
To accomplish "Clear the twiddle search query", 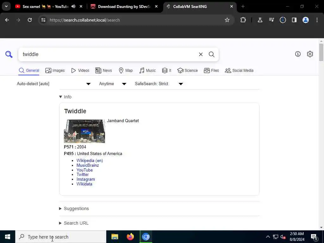I will click(x=201, y=54).
